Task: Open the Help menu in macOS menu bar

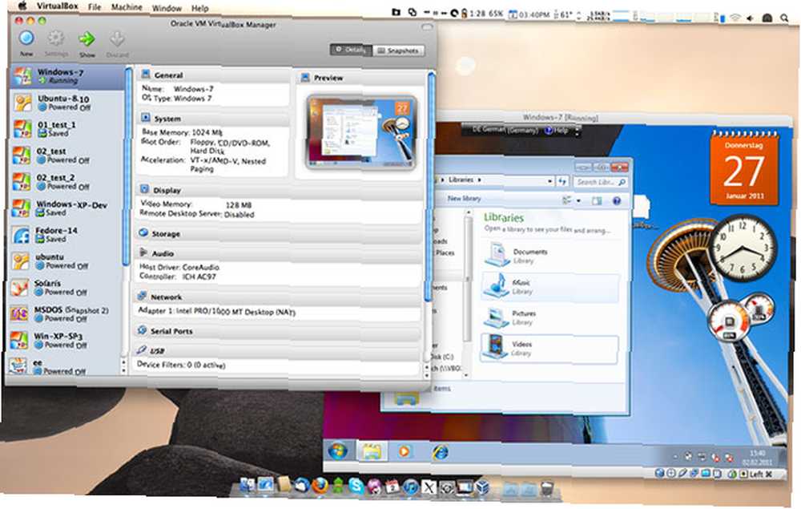Action: [x=199, y=9]
